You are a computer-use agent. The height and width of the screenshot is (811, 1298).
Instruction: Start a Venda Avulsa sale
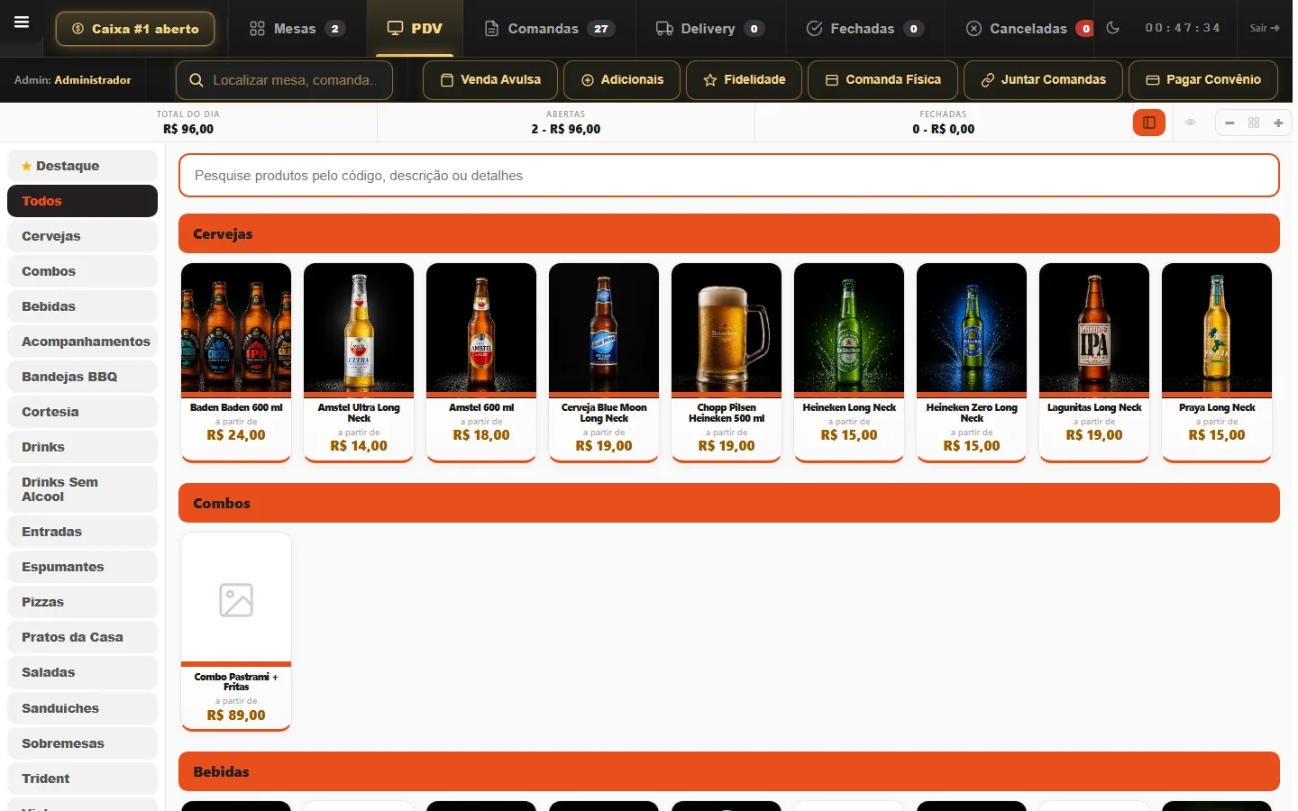click(490, 80)
